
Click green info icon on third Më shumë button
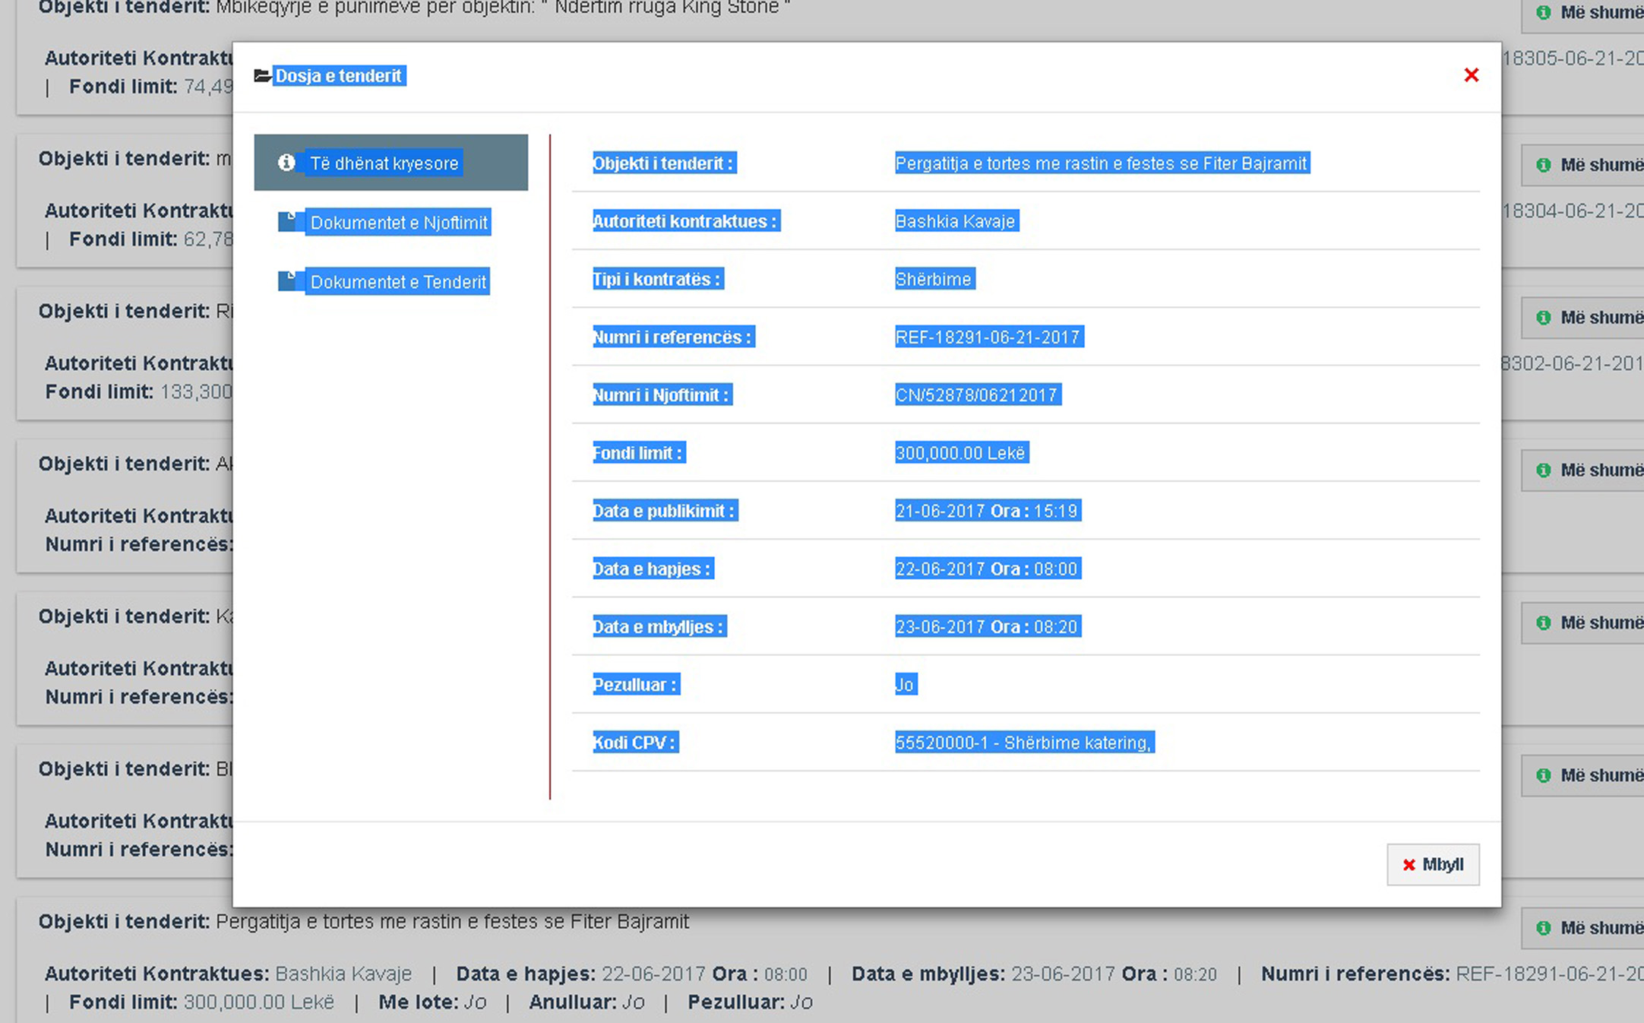(1543, 318)
